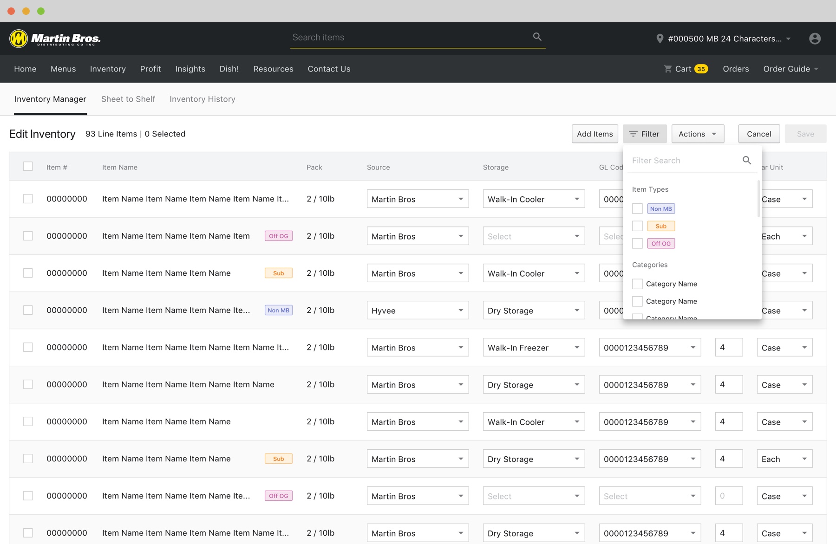Screen dimensions: 836x544
Task: Open the Insights menu item
Action: (190, 69)
